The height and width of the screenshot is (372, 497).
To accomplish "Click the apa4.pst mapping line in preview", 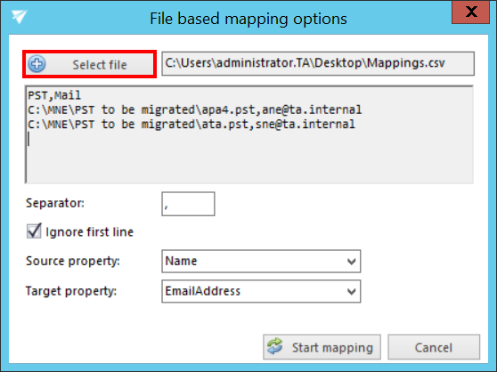I will [x=195, y=109].
